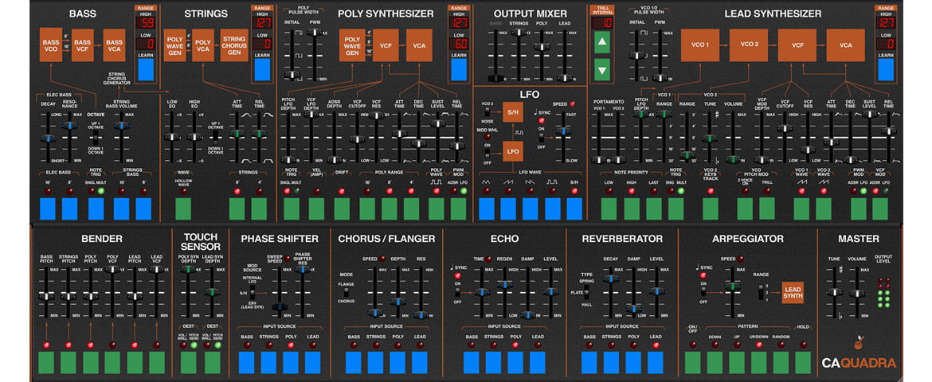Flip the Bass Octave switch
The image size is (932, 382).
[95, 139]
